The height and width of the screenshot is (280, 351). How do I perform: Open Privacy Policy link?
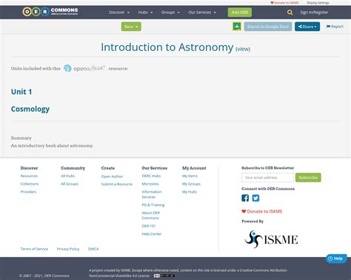tap(68, 249)
